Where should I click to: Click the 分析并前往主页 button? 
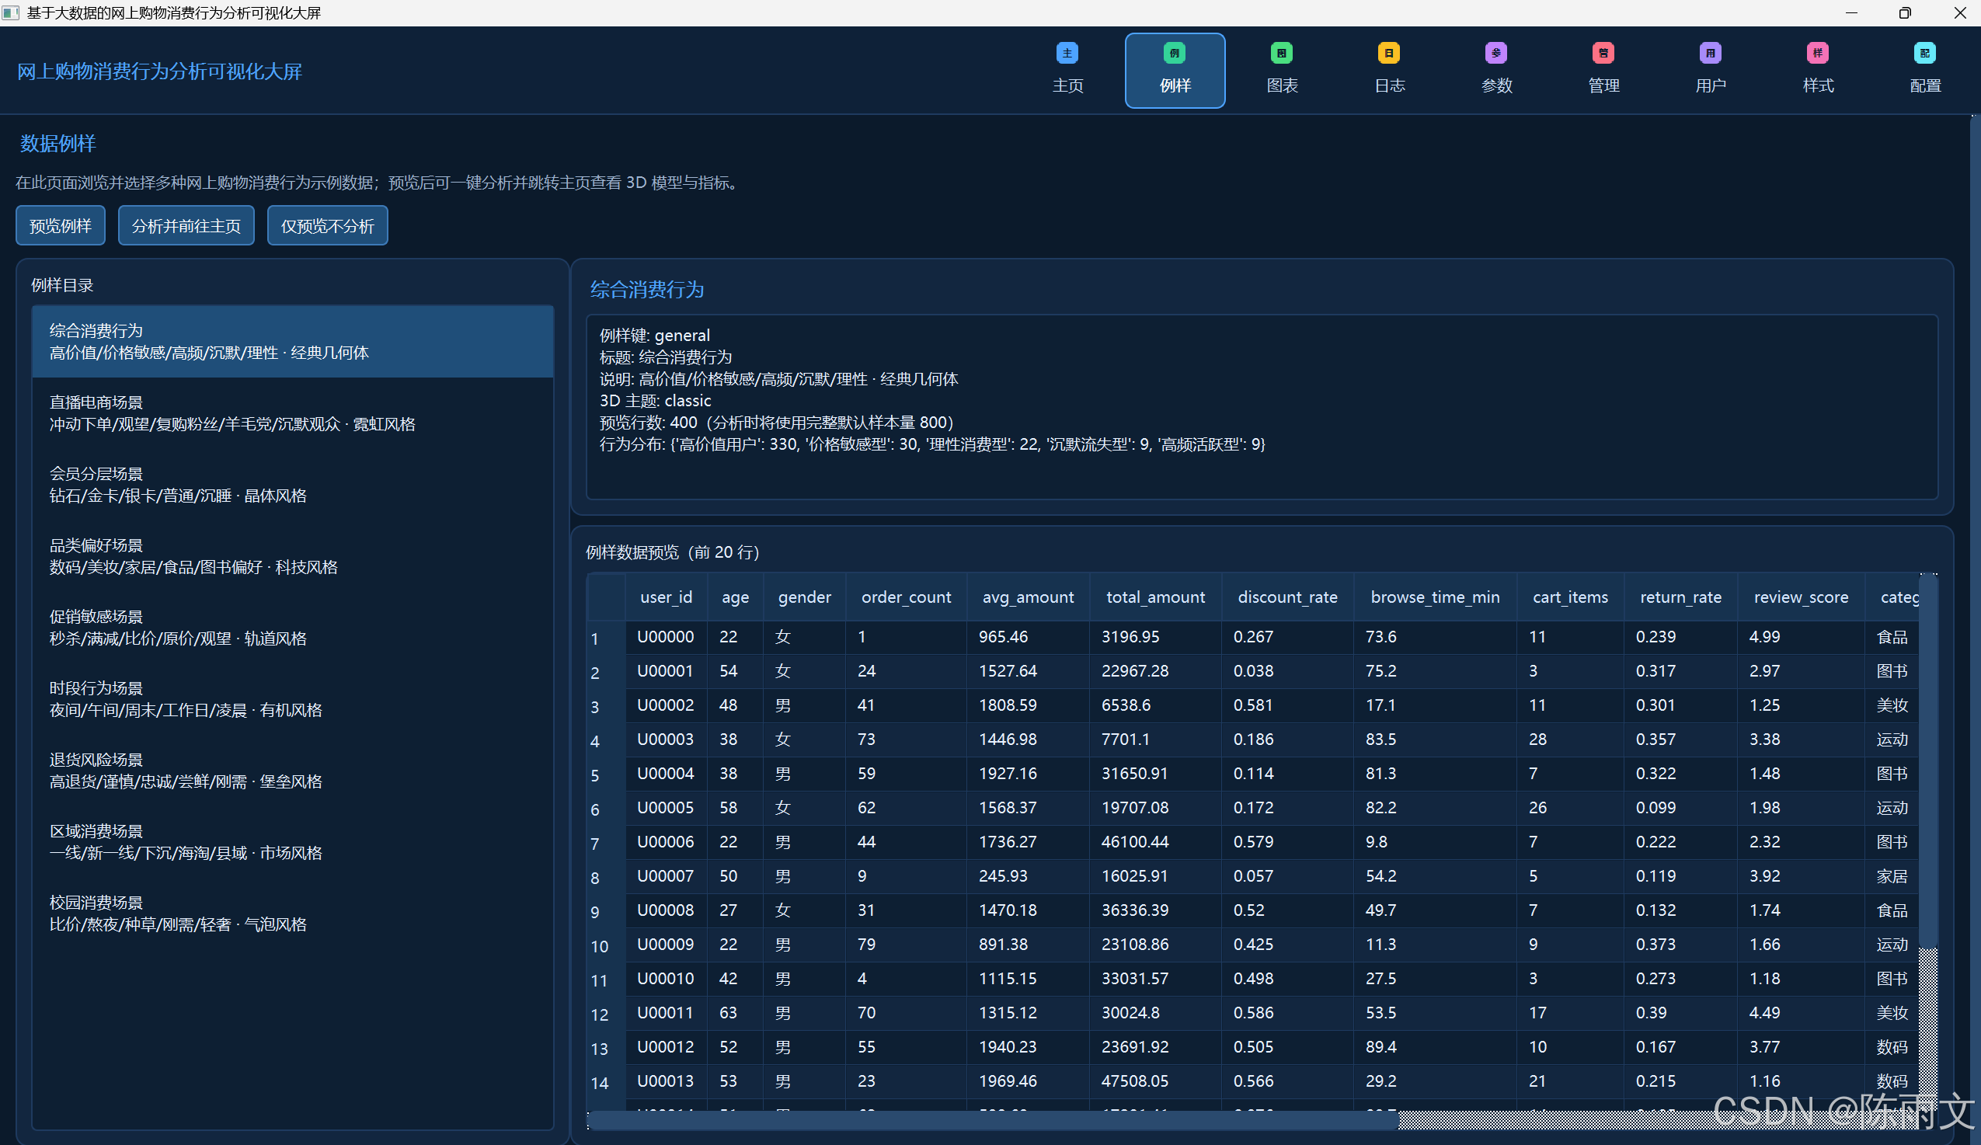[186, 226]
